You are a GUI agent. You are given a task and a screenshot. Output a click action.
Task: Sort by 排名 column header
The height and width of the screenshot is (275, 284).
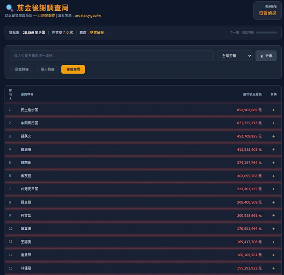click(x=10, y=94)
